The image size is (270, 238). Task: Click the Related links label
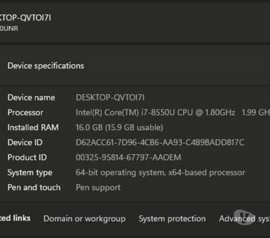(15, 218)
